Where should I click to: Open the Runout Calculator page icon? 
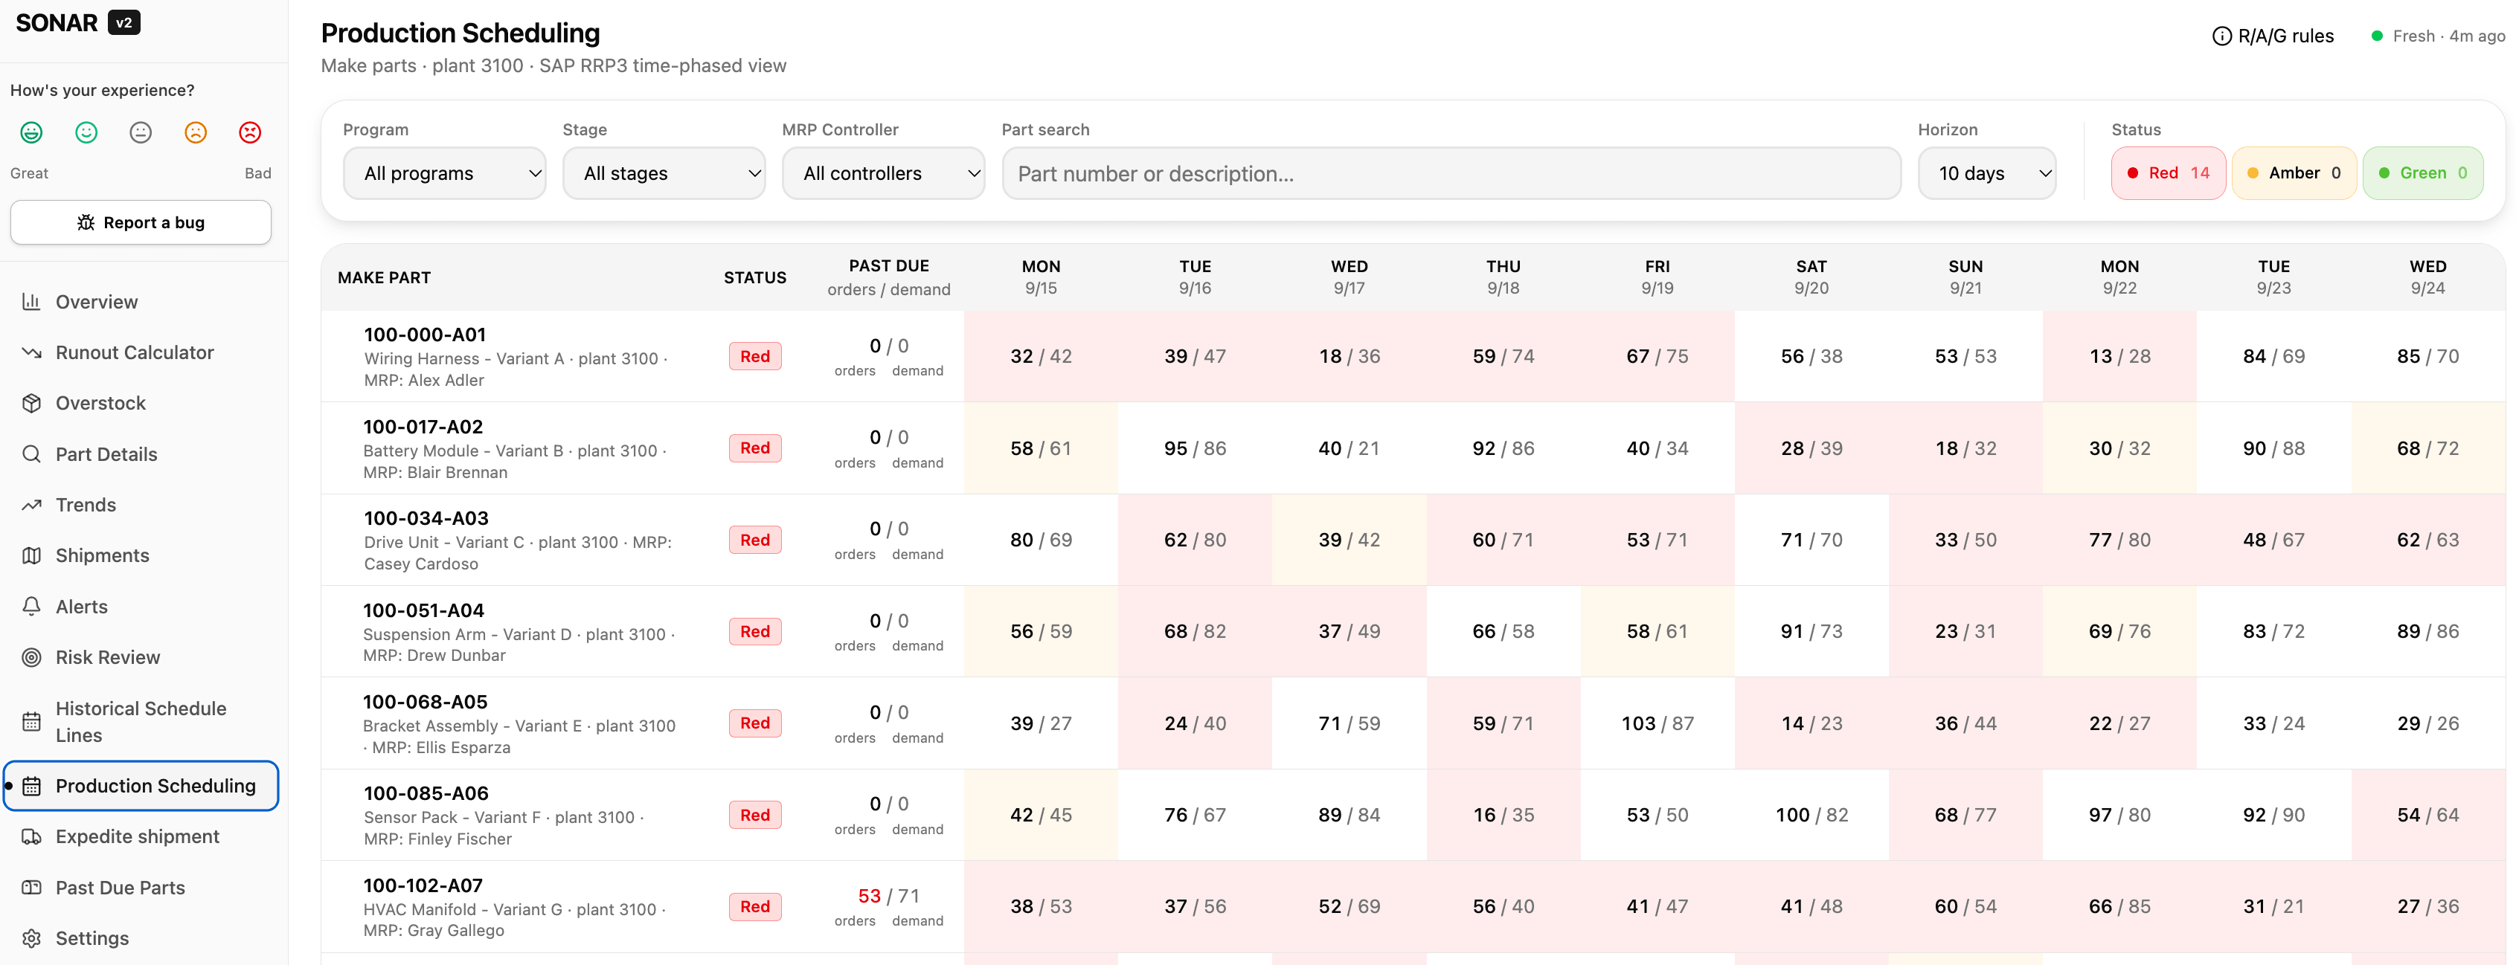pos(31,352)
